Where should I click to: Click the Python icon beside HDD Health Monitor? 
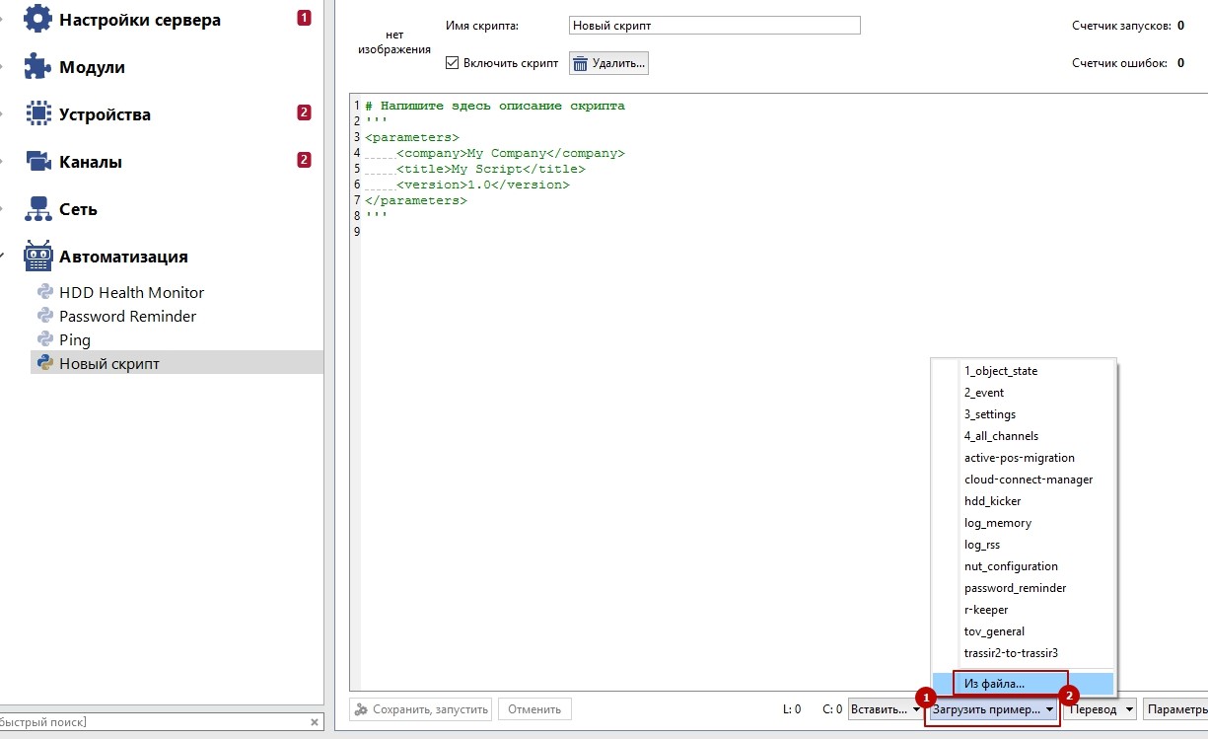point(45,292)
